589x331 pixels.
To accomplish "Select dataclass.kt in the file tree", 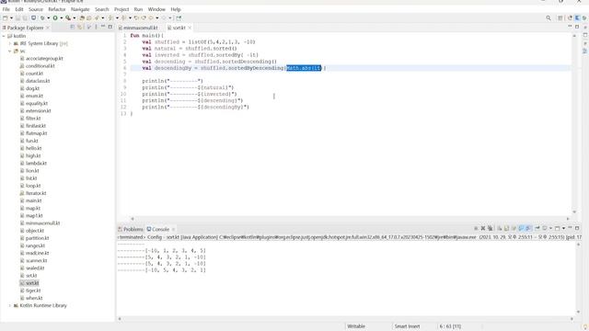I will (38, 81).
